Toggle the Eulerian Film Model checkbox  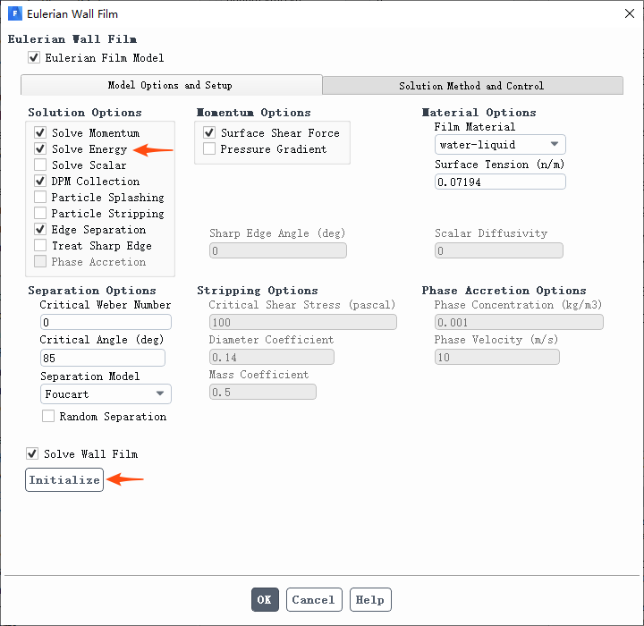(x=34, y=58)
